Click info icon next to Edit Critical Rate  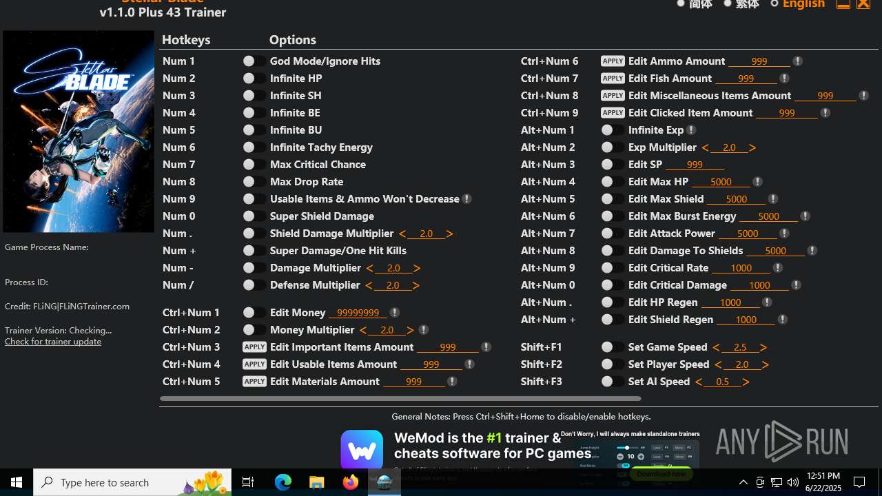778,268
